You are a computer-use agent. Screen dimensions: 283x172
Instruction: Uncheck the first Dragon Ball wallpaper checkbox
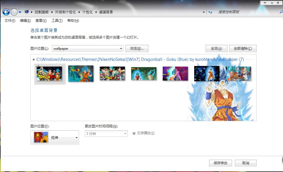(x=37, y=67)
